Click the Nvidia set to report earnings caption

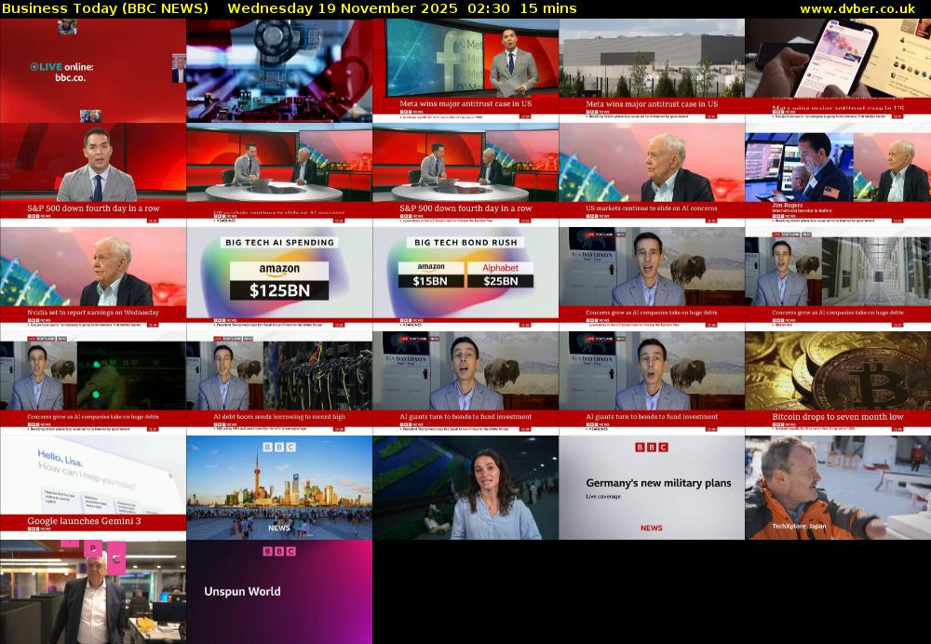coord(93,313)
